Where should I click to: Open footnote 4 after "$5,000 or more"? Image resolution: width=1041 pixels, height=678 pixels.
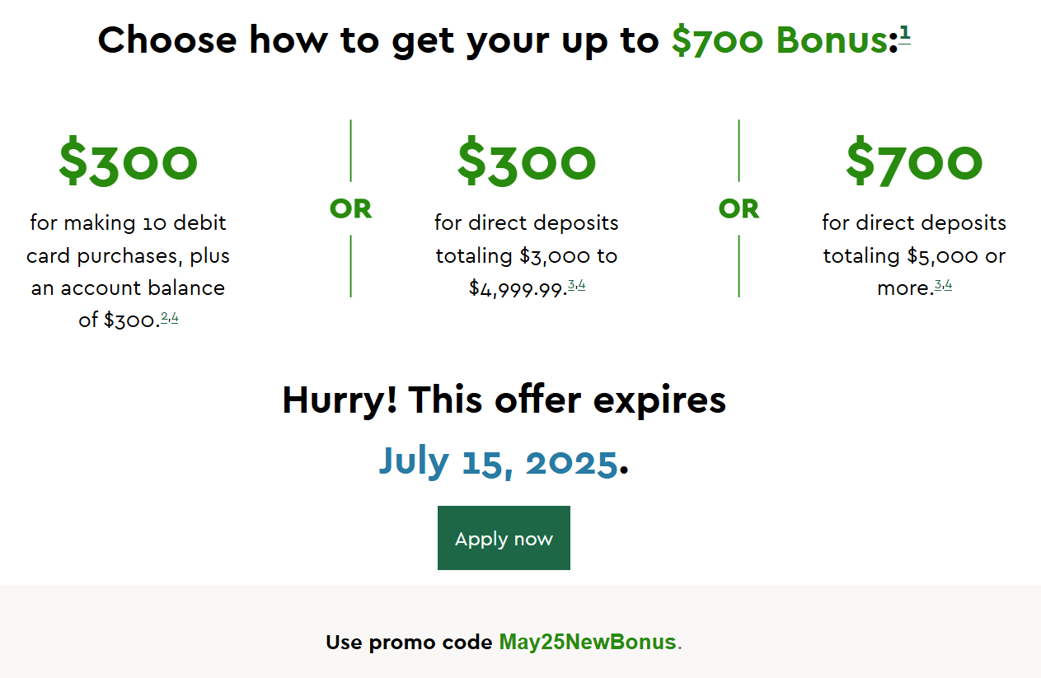[948, 285]
